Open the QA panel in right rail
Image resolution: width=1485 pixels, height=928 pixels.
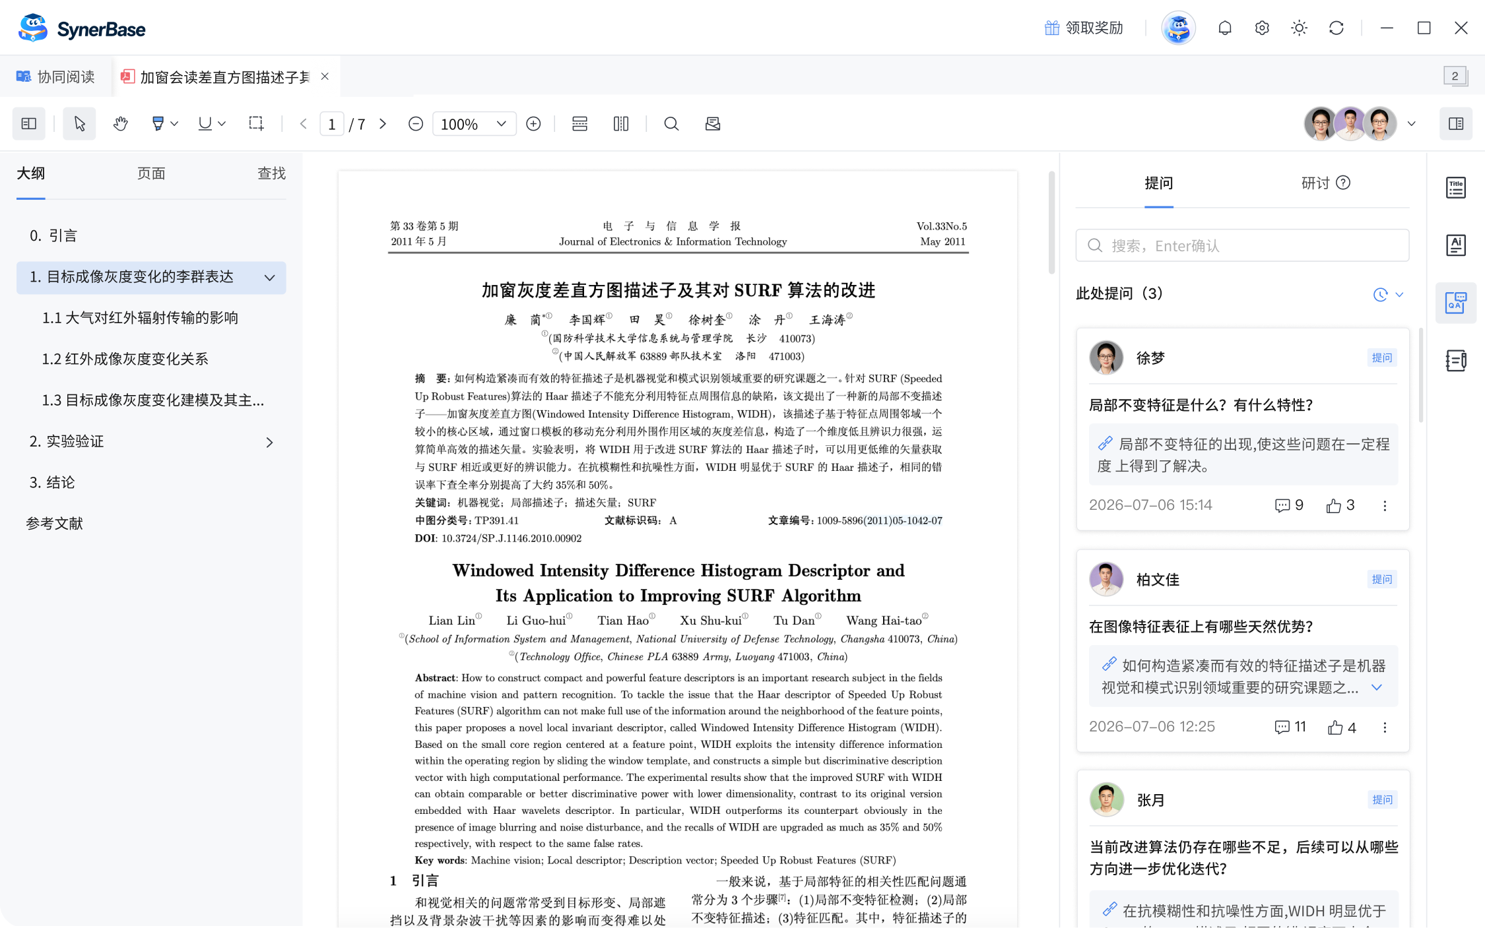point(1456,303)
